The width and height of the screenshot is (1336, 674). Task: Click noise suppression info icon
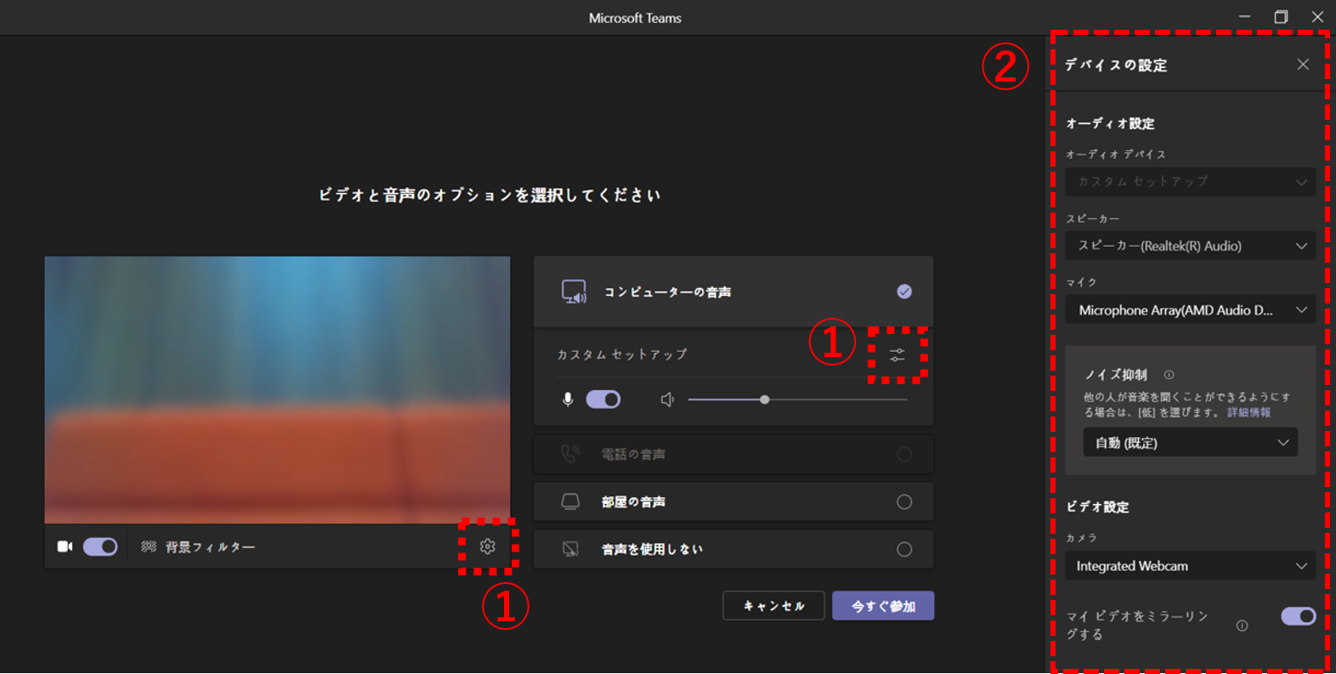[1169, 375]
